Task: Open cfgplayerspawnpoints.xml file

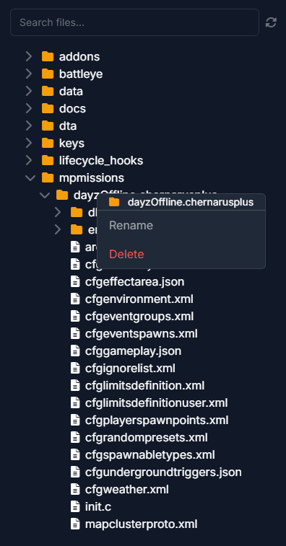Action: click(157, 420)
